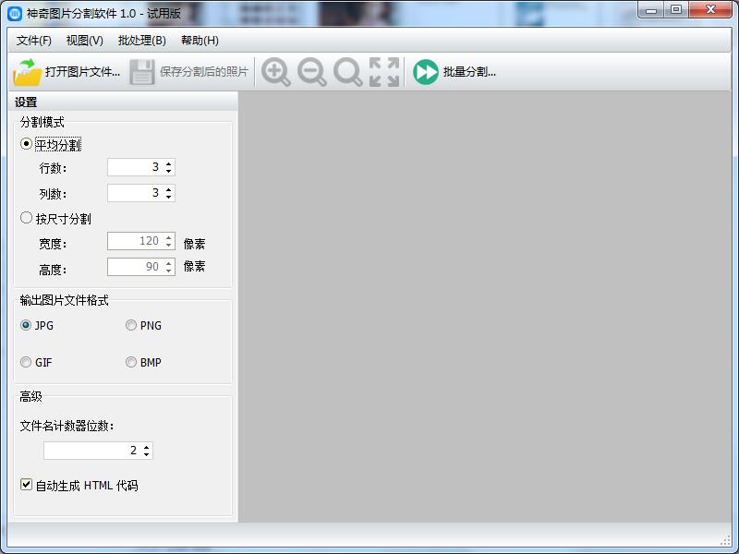Image resolution: width=739 pixels, height=554 pixels.
Task: Click the save split photos floppy icon
Action: (142, 72)
